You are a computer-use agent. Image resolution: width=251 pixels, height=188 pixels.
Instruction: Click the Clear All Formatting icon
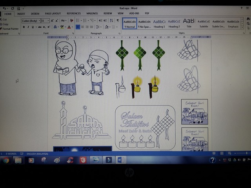tap(71, 20)
